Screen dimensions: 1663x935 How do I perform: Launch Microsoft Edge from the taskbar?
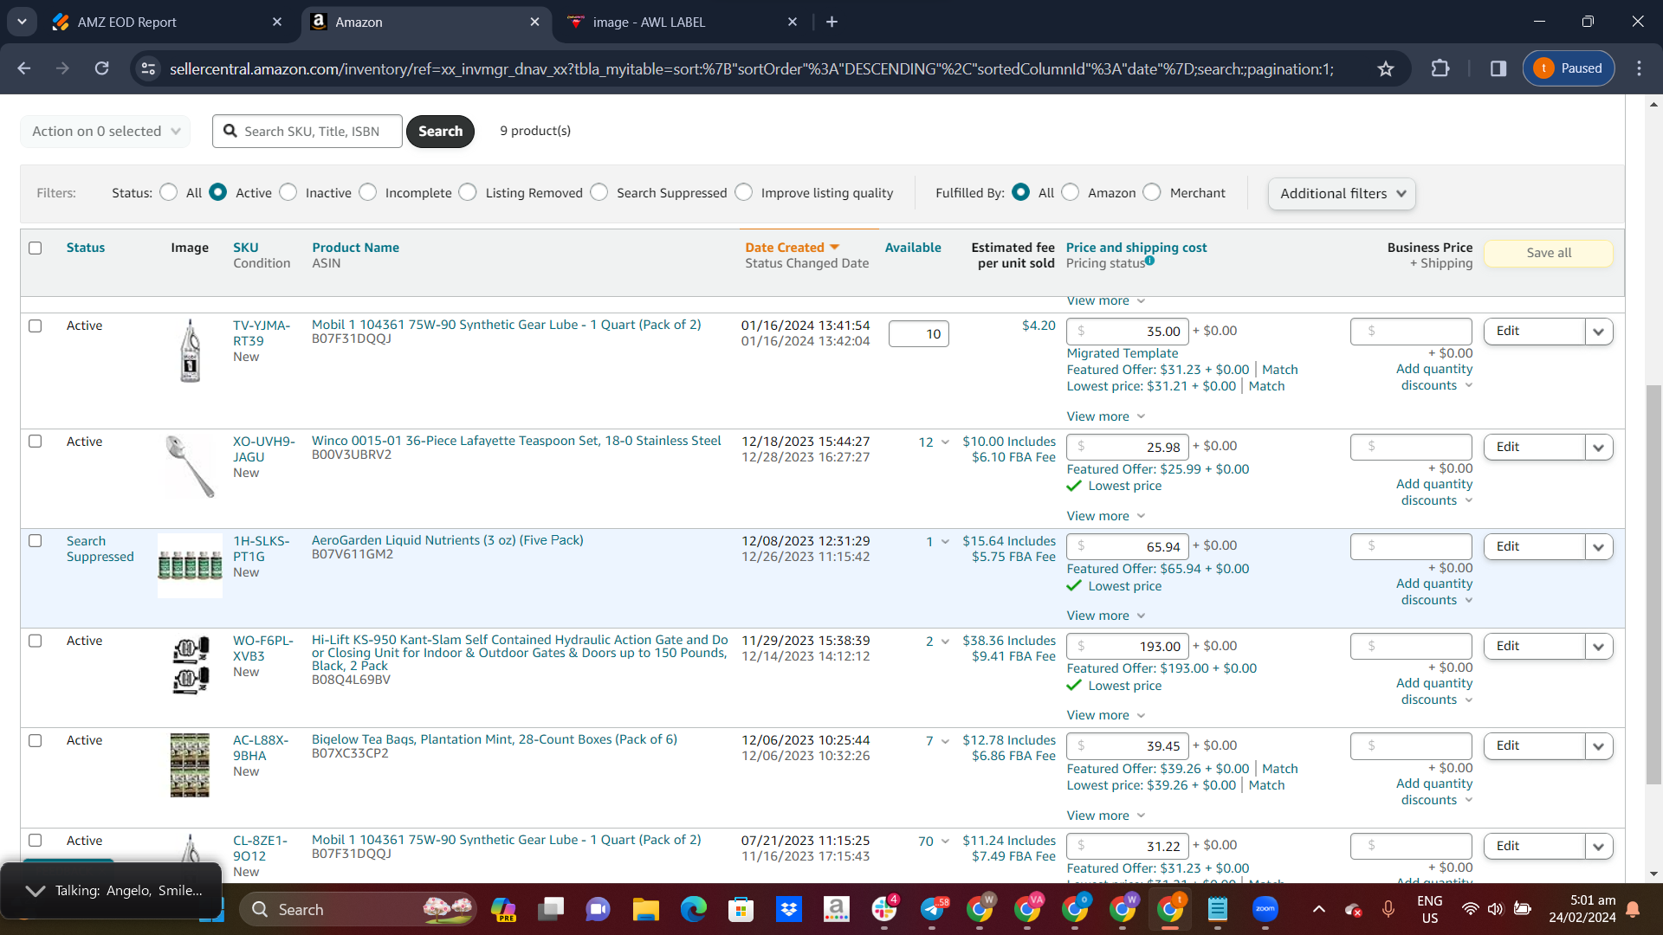coord(693,909)
